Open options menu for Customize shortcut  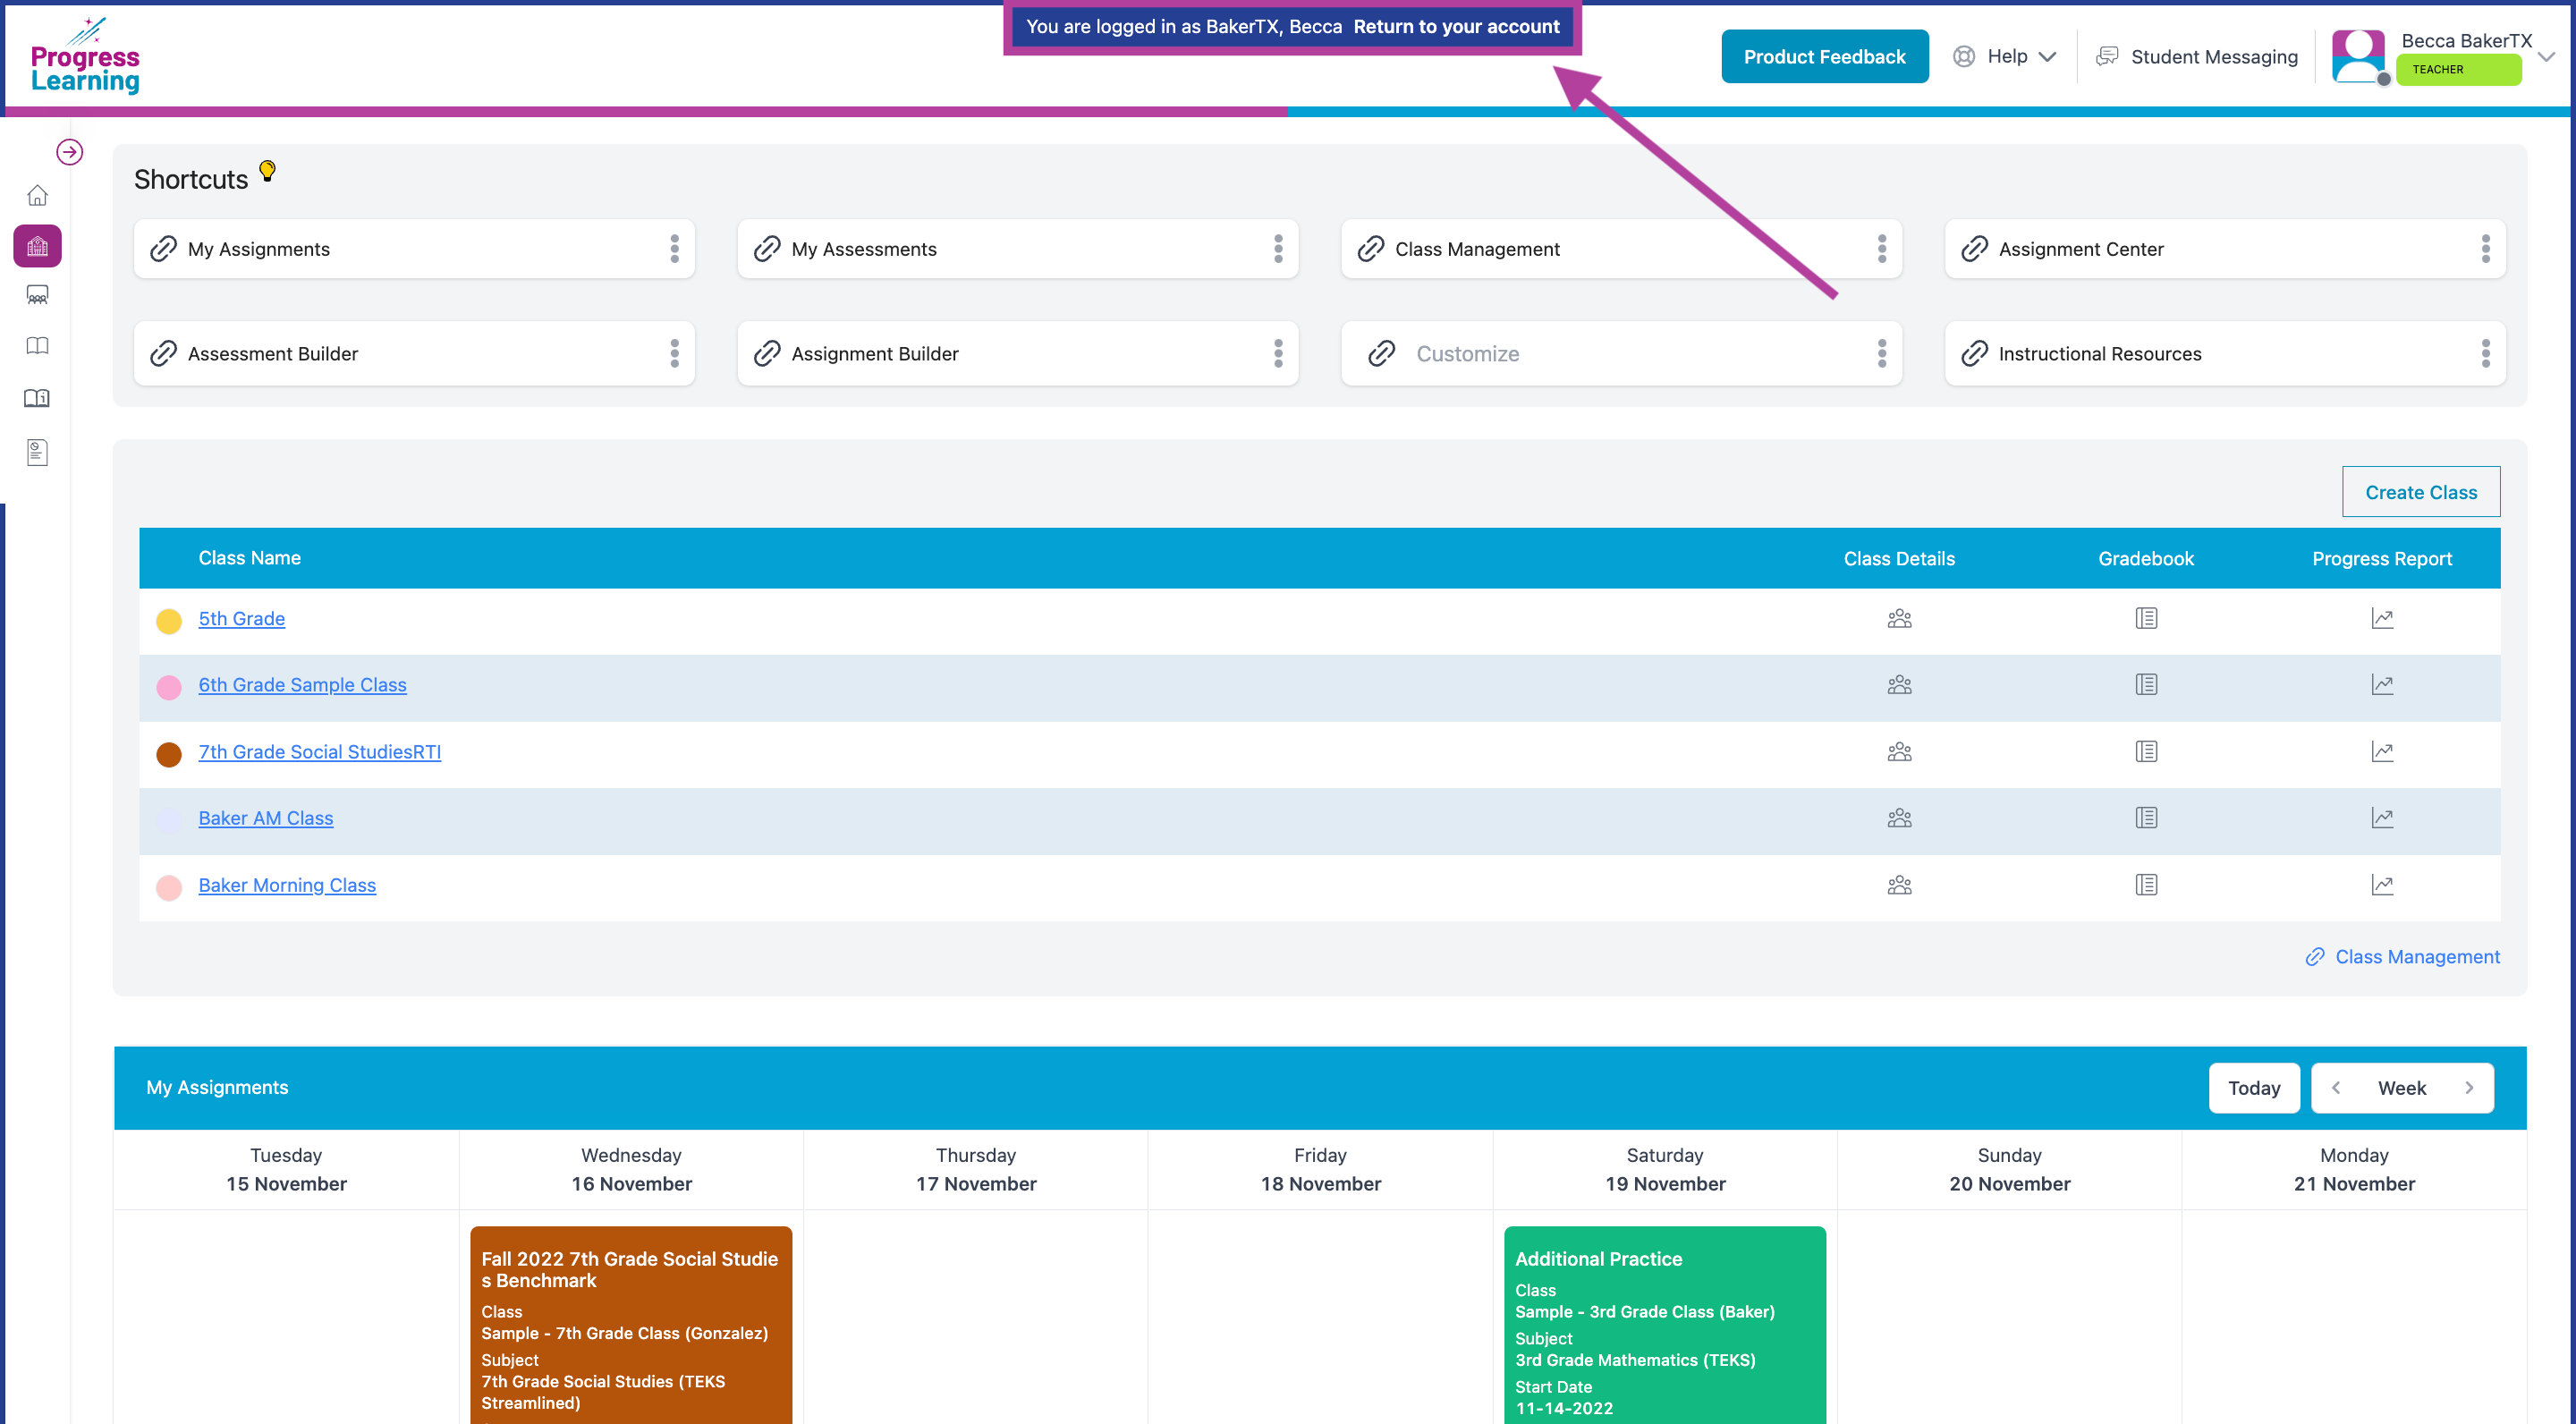(x=1882, y=353)
